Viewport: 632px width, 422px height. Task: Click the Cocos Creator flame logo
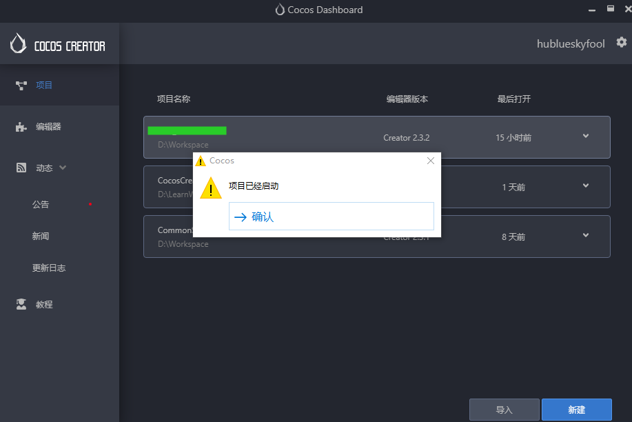[x=18, y=43]
